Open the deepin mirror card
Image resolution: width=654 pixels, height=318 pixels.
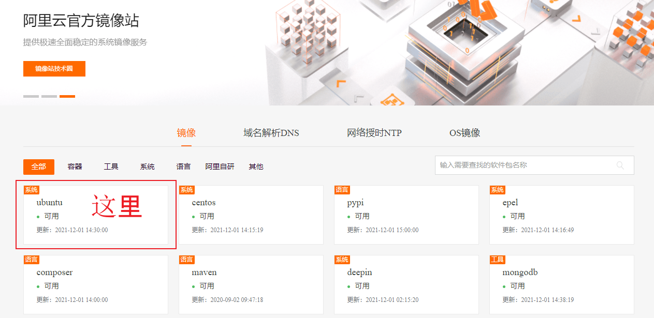pyautogui.click(x=406, y=284)
